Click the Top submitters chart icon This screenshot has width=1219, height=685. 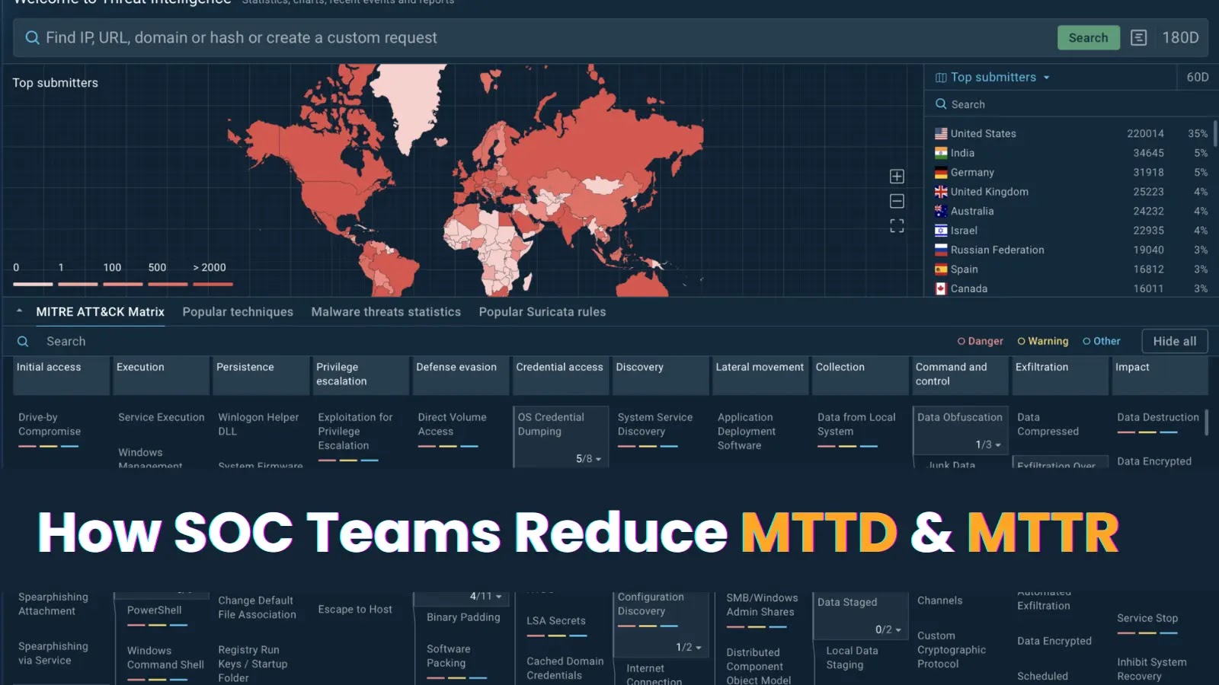[940, 77]
